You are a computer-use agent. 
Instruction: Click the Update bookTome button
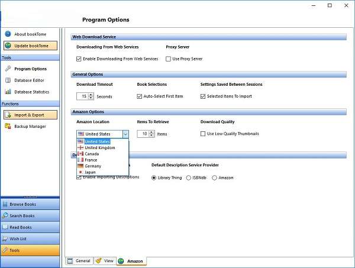click(x=30, y=46)
